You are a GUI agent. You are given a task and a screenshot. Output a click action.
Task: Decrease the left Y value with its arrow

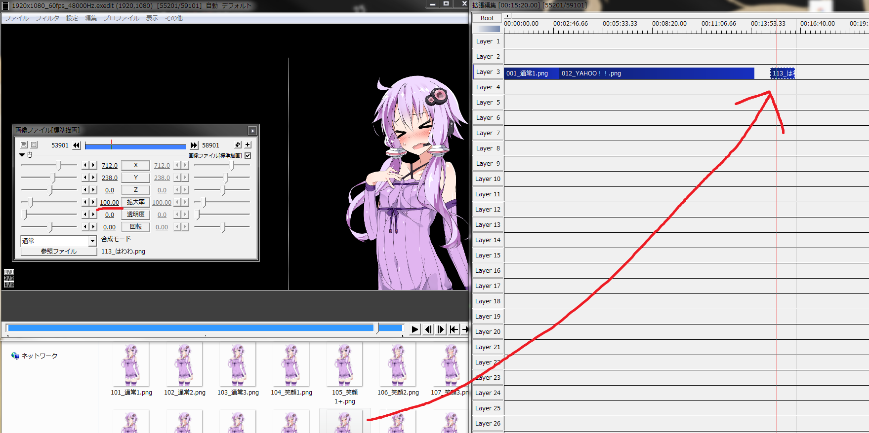(85, 178)
